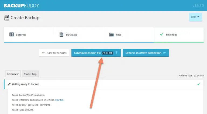Click 'Found 2 posts, 1 pages, and 1 comments.'

tap(31, 105)
